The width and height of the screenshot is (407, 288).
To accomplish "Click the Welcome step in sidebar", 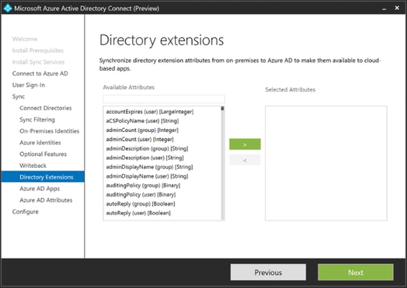I will click(x=24, y=39).
